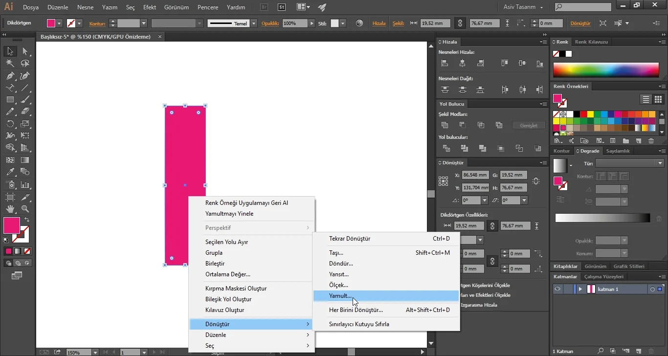668x356 pixels.
Task: Open the Asiv Tasarım workspace dropdown
Action: click(523, 7)
